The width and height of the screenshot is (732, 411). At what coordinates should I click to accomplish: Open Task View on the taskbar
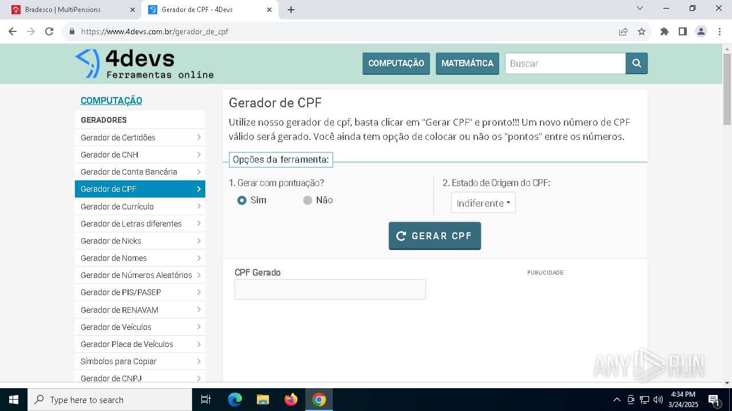pos(206,400)
